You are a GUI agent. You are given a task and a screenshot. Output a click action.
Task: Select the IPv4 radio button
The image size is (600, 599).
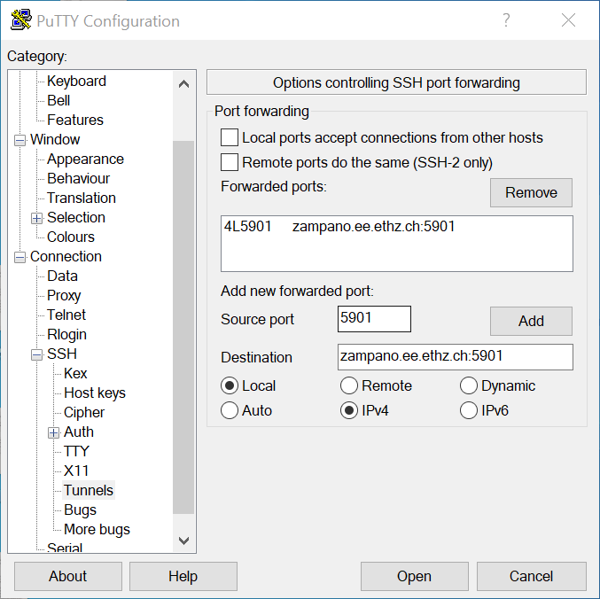(349, 410)
